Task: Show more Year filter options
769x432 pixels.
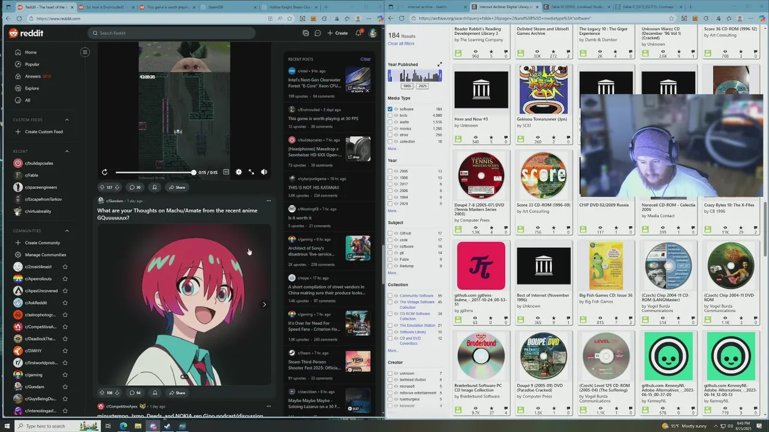Action: 392,211
